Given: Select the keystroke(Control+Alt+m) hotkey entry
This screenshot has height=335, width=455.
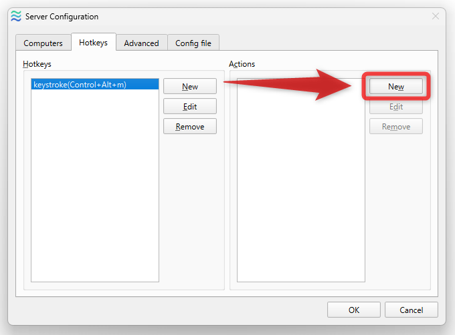Looking at the screenshot, I should (x=95, y=85).
